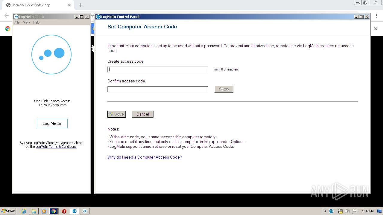383x215 pixels.
Task: Click the Show access code button
Action: click(224, 89)
